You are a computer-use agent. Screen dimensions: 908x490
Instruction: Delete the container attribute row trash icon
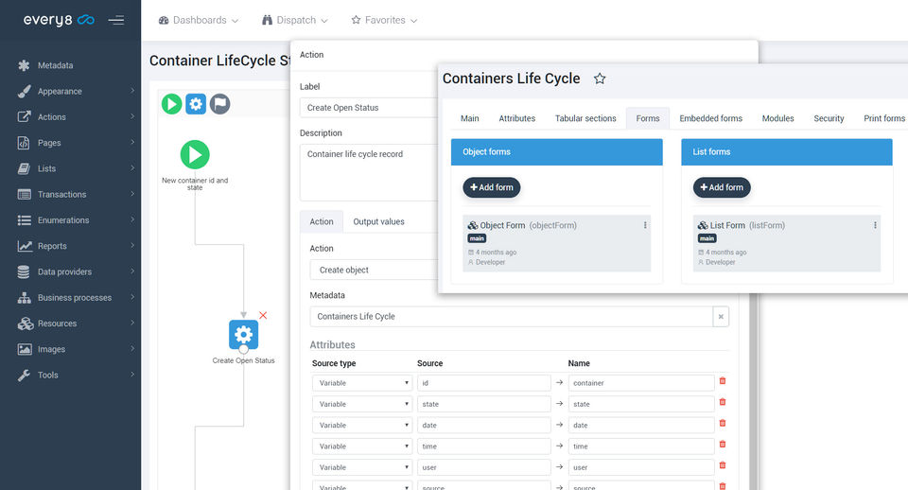[722, 381]
